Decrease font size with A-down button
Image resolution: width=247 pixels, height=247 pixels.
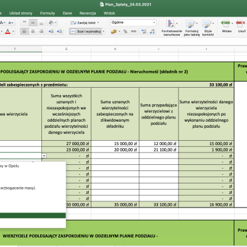(x=10, y=23)
